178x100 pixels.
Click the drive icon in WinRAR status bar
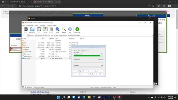coord(23,87)
